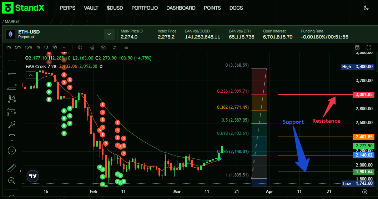Open chart settings sliders icon
This screenshot has width=378, height=199.
pyautogui.click(x=115, y=47)
